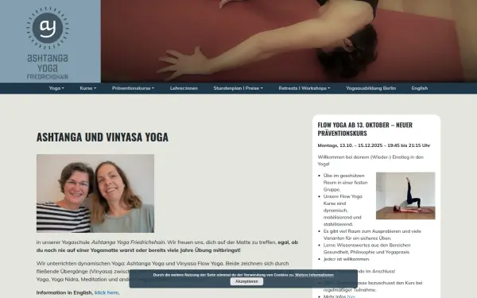Click the photo of the two teachers

pos(95,193)
